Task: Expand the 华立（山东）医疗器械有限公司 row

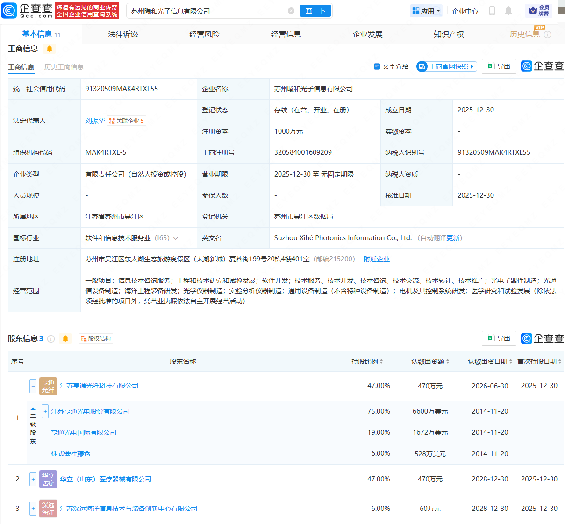Action: coord(33,479)
